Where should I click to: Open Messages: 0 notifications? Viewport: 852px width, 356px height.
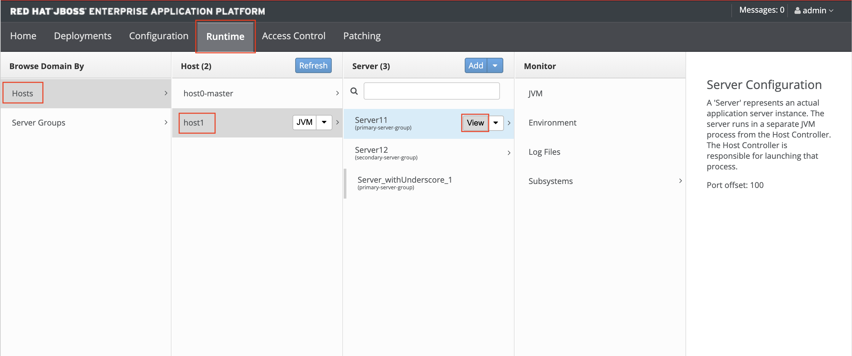(x=762, y=10)
